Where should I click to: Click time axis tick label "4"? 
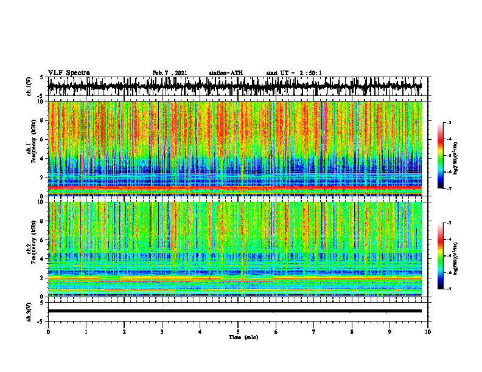(x=200, y=332)
